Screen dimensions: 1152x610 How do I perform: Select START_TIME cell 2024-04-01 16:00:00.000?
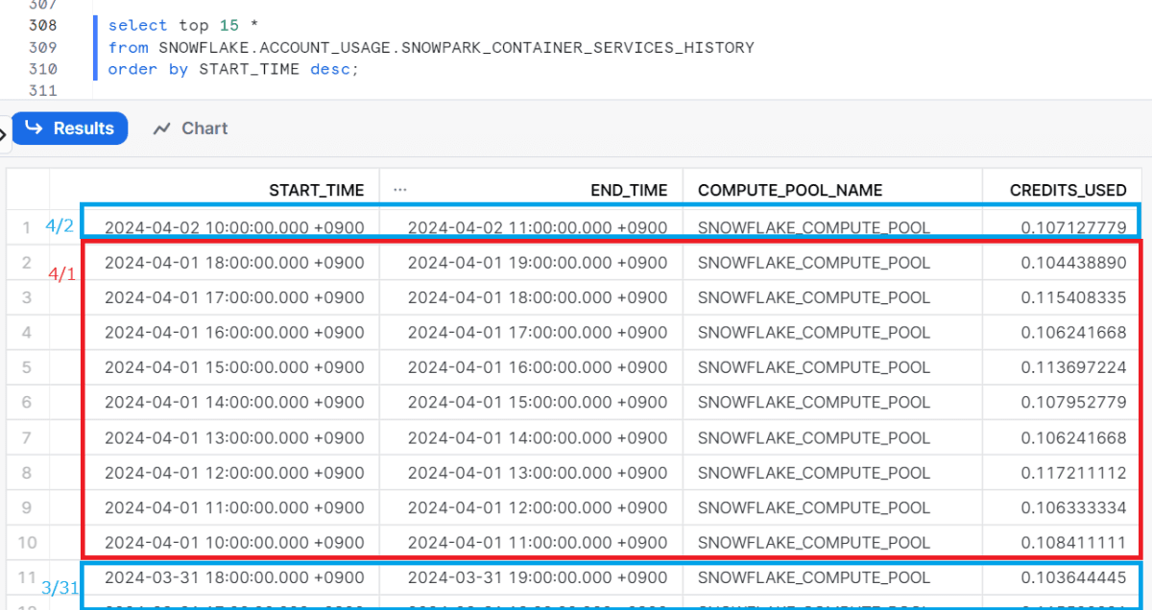234,333
